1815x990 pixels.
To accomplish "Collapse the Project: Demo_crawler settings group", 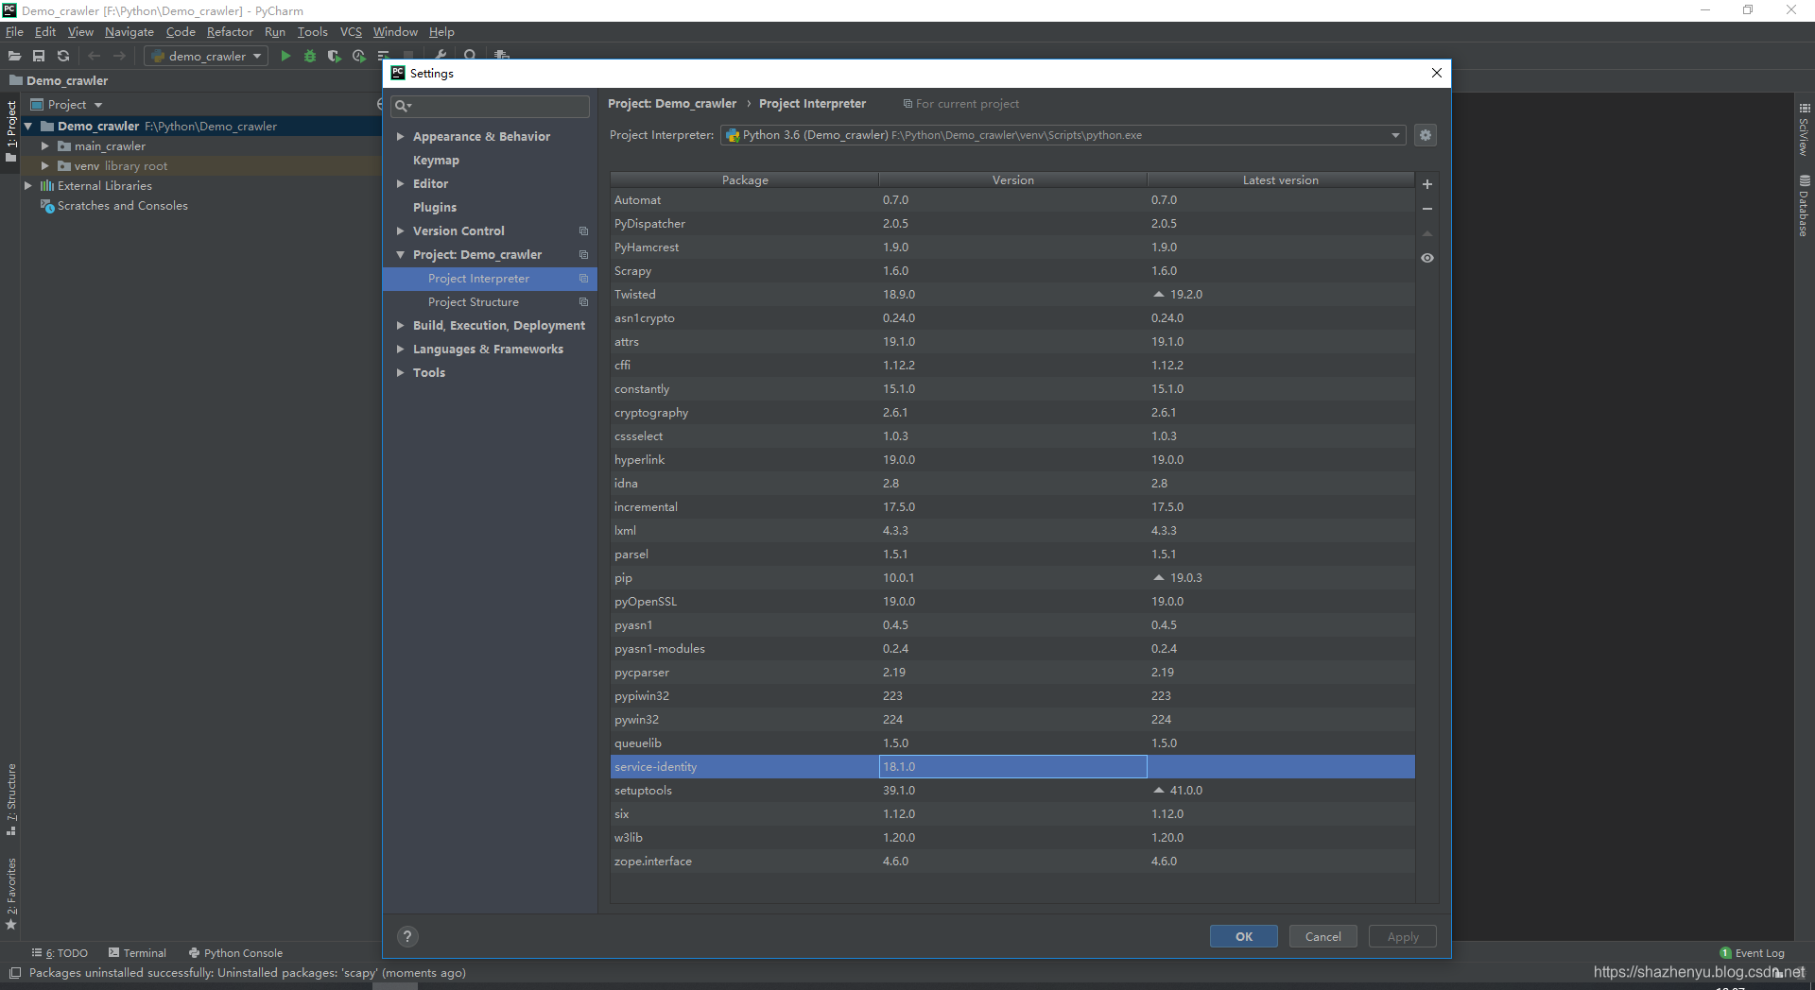I will tap(400, 255).
